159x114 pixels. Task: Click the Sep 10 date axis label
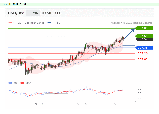[x=82, y=104]
